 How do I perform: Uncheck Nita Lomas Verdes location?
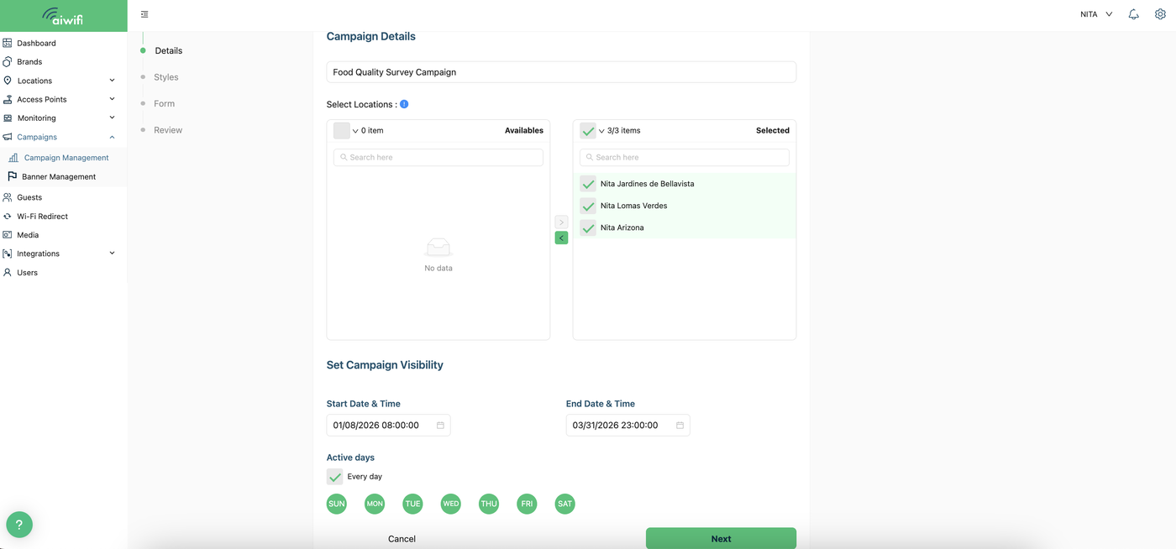click(588, 206)
